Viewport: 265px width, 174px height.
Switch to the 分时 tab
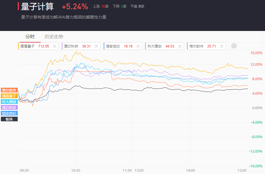pyautogui.click(x=30, y=37)
